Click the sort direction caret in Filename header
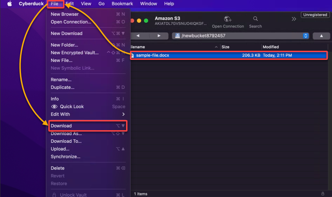The image size is (332, 197). (216, 47)
